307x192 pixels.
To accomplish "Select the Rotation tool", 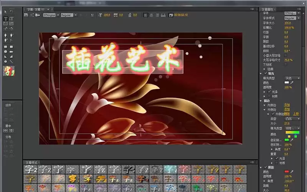I will pyautogui.click(x=12, y=12).
